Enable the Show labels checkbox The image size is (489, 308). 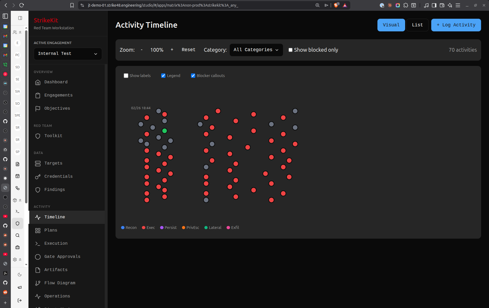(x=126, y=76)
